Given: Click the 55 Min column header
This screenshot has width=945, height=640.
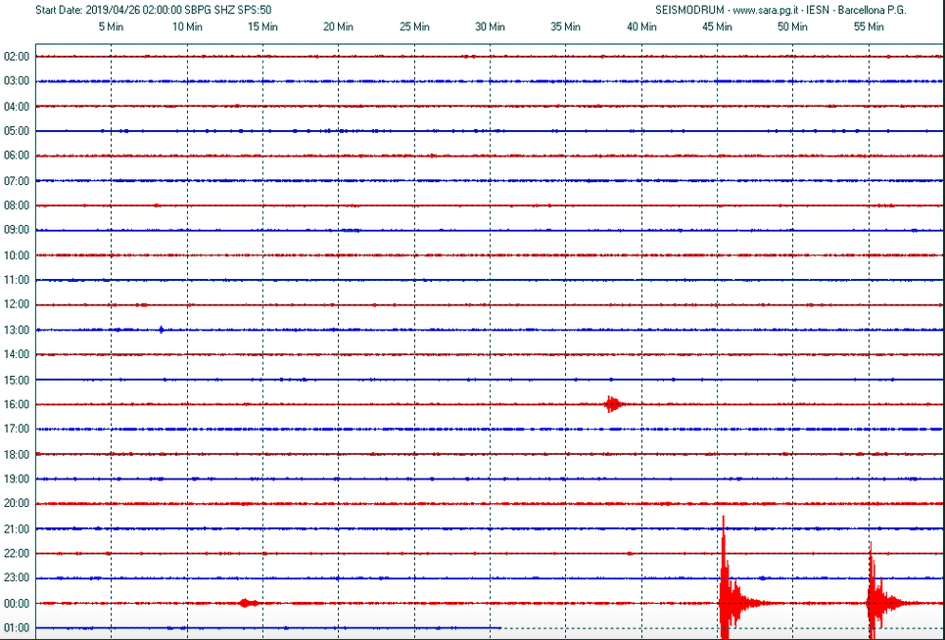Looking at the screenshot, I should coord(869,26).
